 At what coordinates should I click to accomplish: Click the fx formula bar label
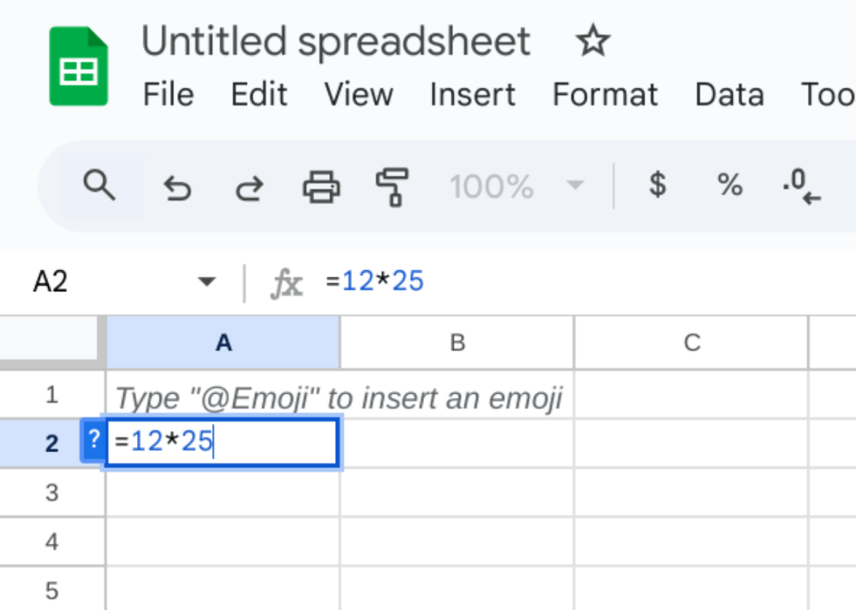pyautogui.click(x=288, y=281)
